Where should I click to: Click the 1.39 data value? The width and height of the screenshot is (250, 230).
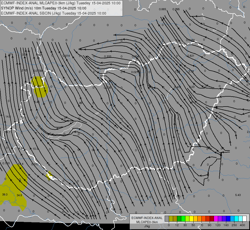coord(80,103)
